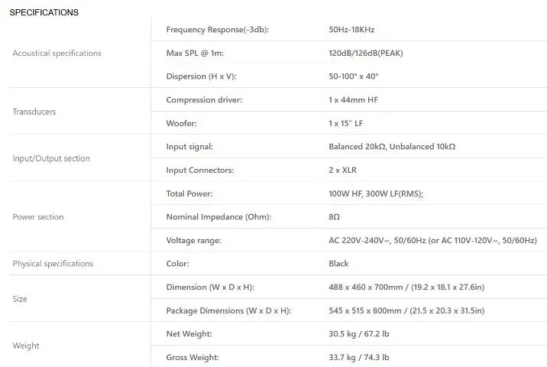The width and height of the screenshot is (547, 367).
Task: Click the SPECIFICATIONS heading
Action: [x=44, y=12]
